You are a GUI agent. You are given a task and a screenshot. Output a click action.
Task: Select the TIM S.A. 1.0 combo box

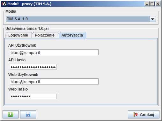(x=81, y=19)
